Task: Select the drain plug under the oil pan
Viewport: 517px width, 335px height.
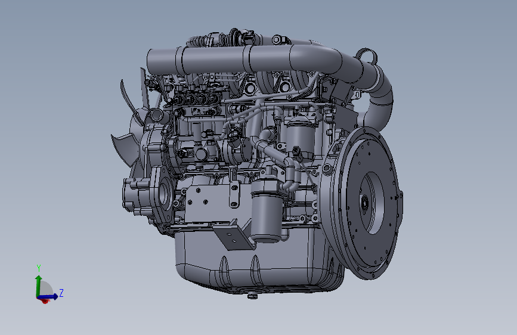Action: click(x=252, y=296)
